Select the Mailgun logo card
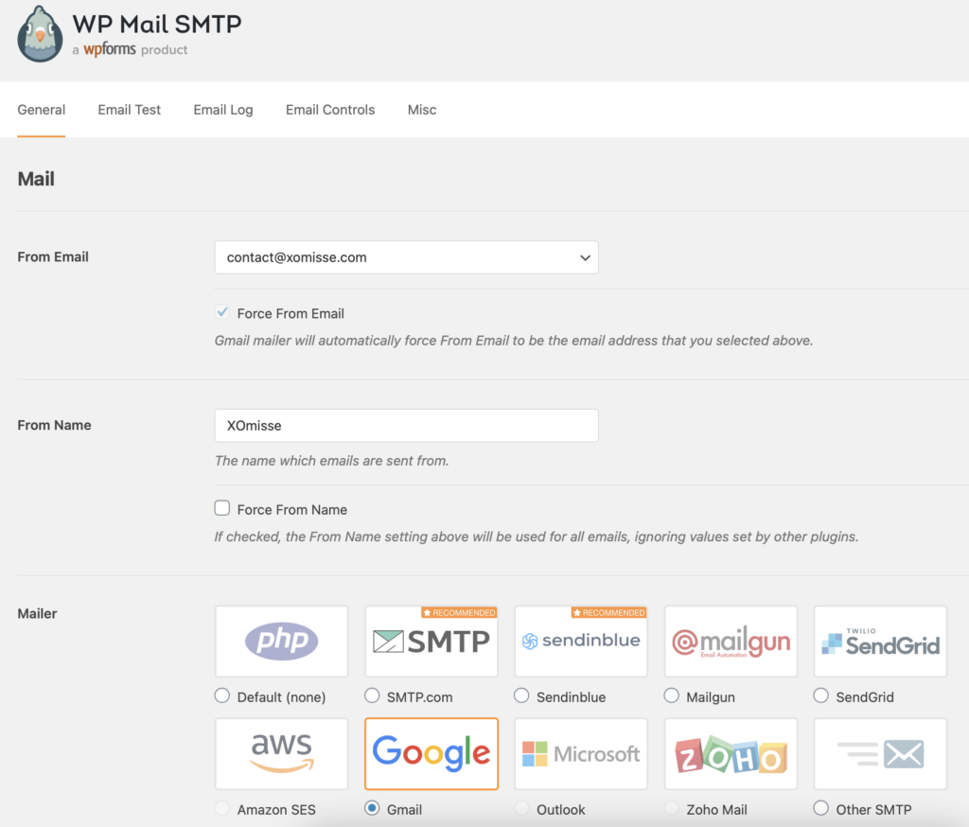The width and height of the screenshot is (969, 827). point(731,641)
